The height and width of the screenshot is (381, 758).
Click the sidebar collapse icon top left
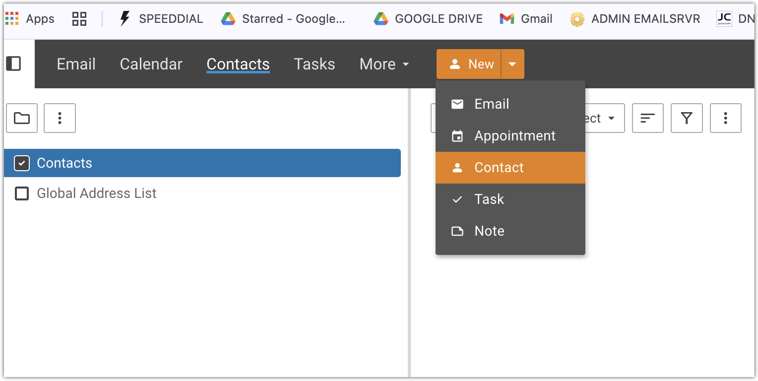pyautogui.click(x=14, y=63)
